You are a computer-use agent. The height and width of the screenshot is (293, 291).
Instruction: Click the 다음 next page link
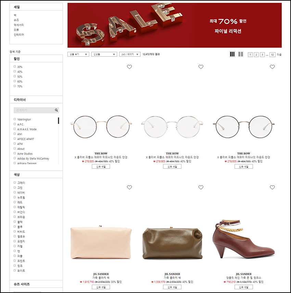[x=279, y=54]
